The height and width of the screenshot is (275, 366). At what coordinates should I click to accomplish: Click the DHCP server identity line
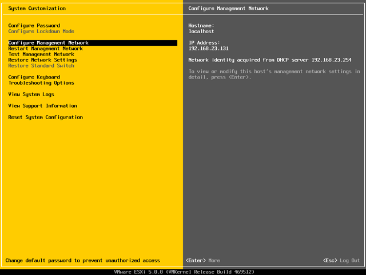pyautogui.click(x=270, y=60)
